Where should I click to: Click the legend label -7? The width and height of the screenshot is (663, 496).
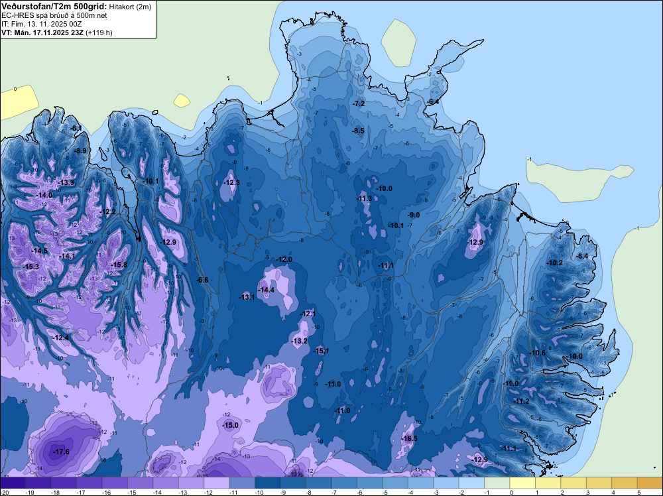[335, 493]
